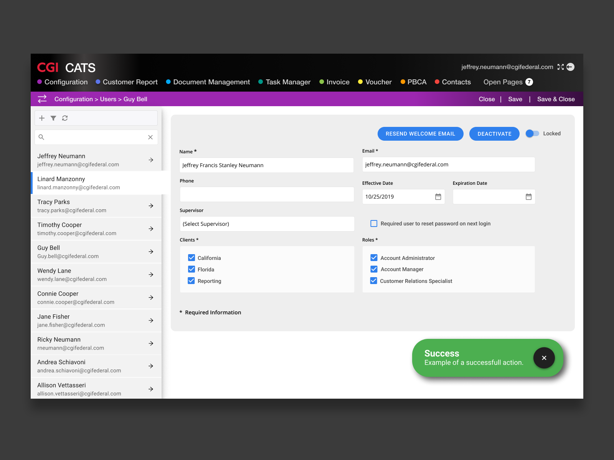Viewport: 614px width, 460px height.
Task: Click Save & Close link
Action: coord(556,99)
